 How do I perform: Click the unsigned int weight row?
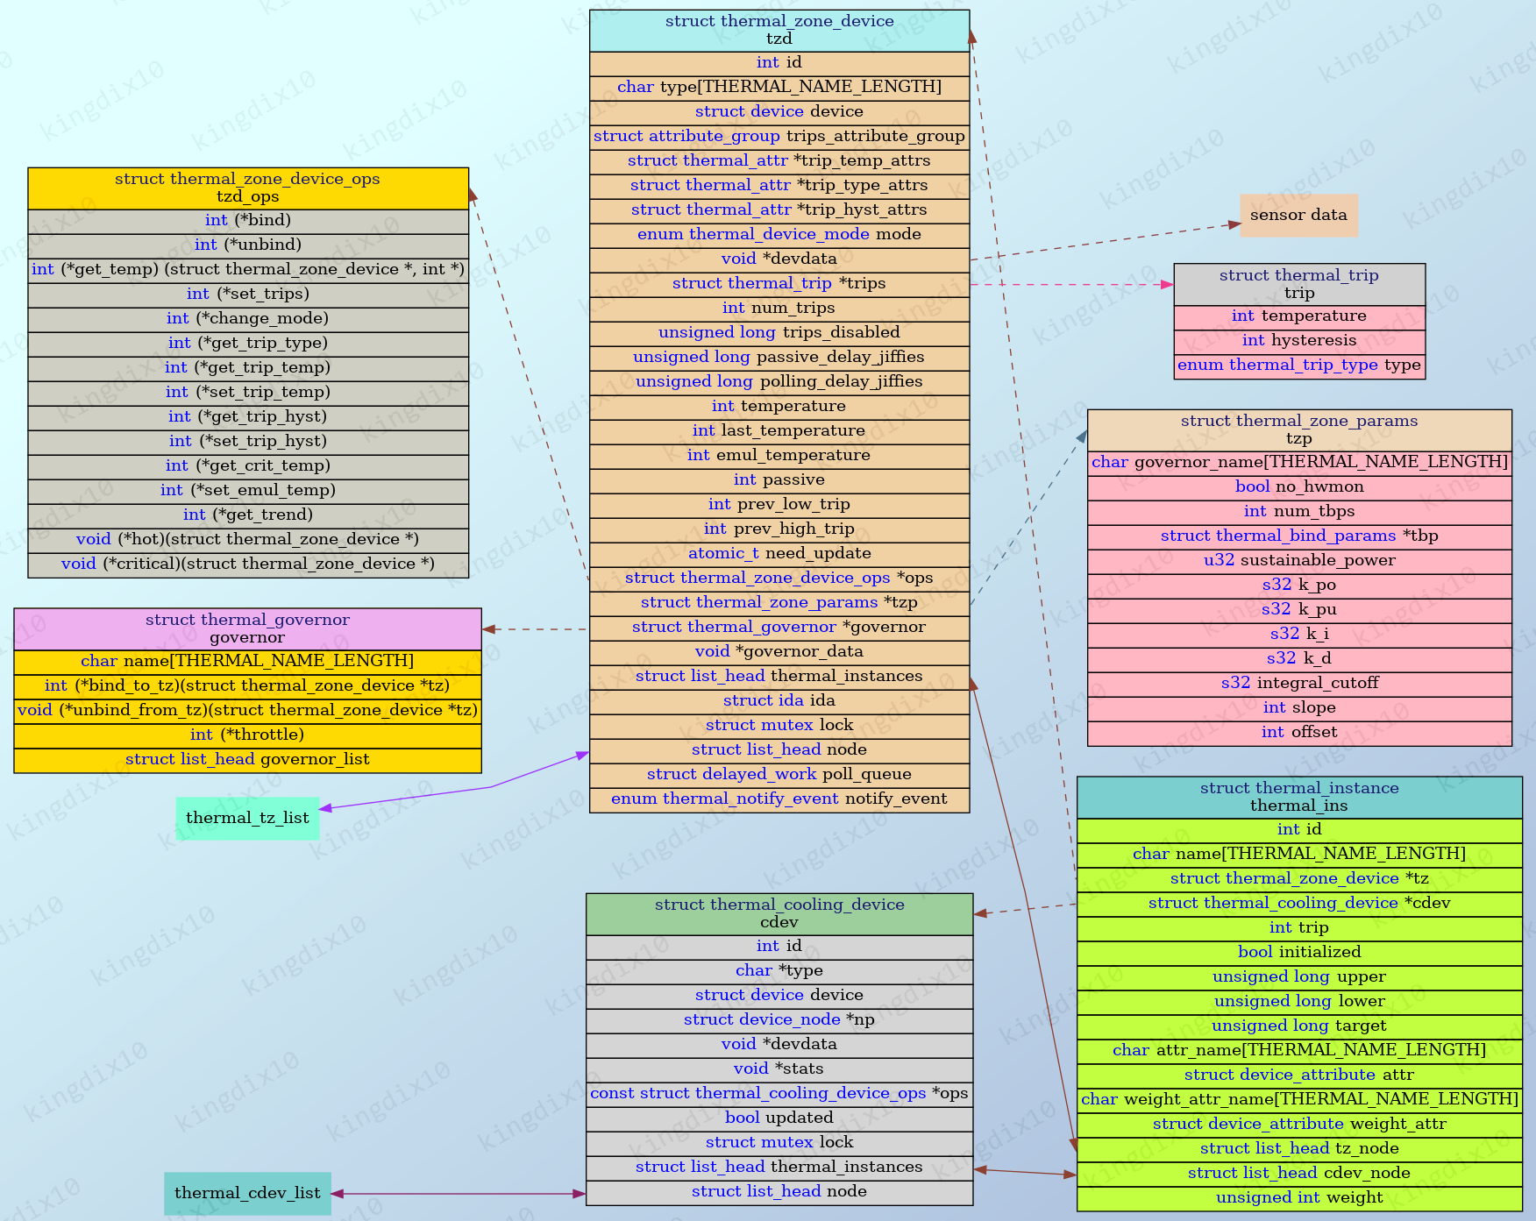point(1299,1197)
